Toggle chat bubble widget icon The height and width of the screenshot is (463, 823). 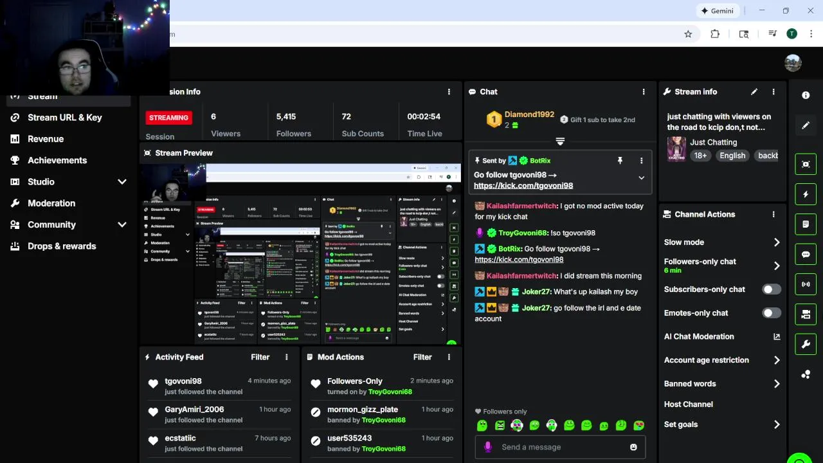806,254
